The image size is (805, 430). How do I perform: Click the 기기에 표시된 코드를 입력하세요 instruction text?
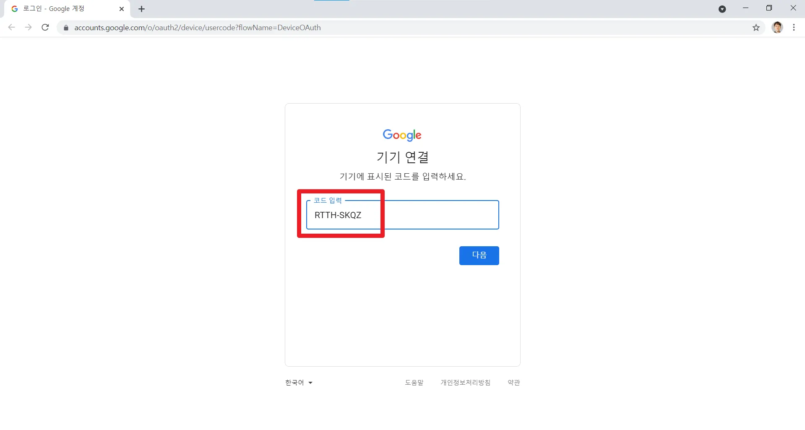(x=403, y=177)
